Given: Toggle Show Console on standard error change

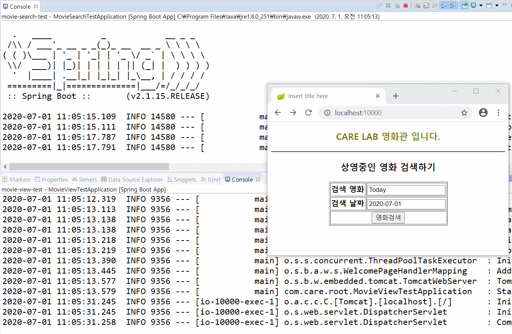Looking at the screenshot, I should 453,5.
